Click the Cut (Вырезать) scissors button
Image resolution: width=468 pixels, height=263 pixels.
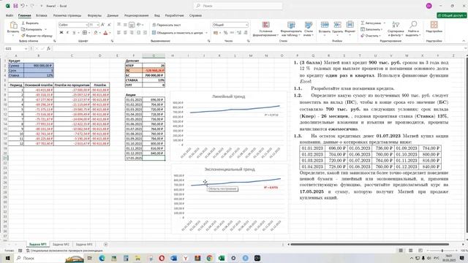[30, 23]
